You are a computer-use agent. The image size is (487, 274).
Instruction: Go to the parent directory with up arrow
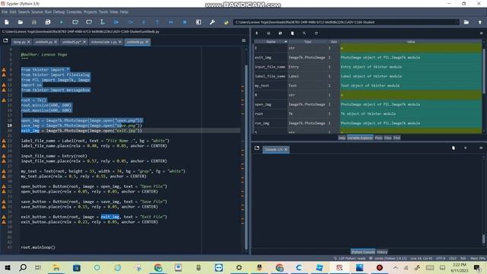(480, 22)
